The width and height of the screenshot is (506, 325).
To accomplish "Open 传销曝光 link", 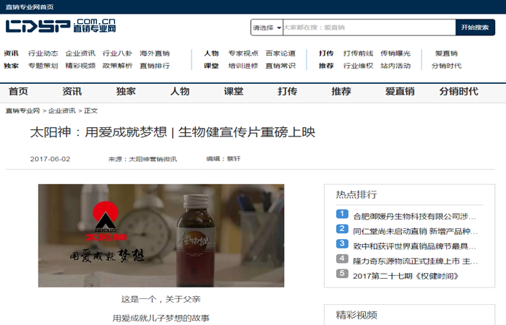I will point(395,53).
